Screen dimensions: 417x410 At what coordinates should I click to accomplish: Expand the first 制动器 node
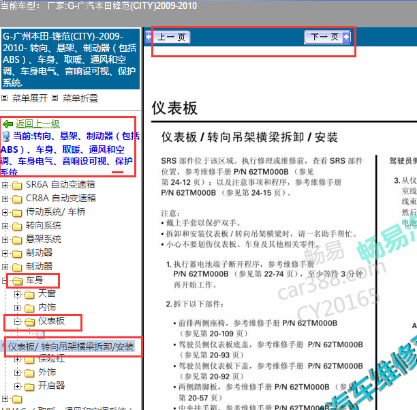pyautogui.click(x=5, y=253)
